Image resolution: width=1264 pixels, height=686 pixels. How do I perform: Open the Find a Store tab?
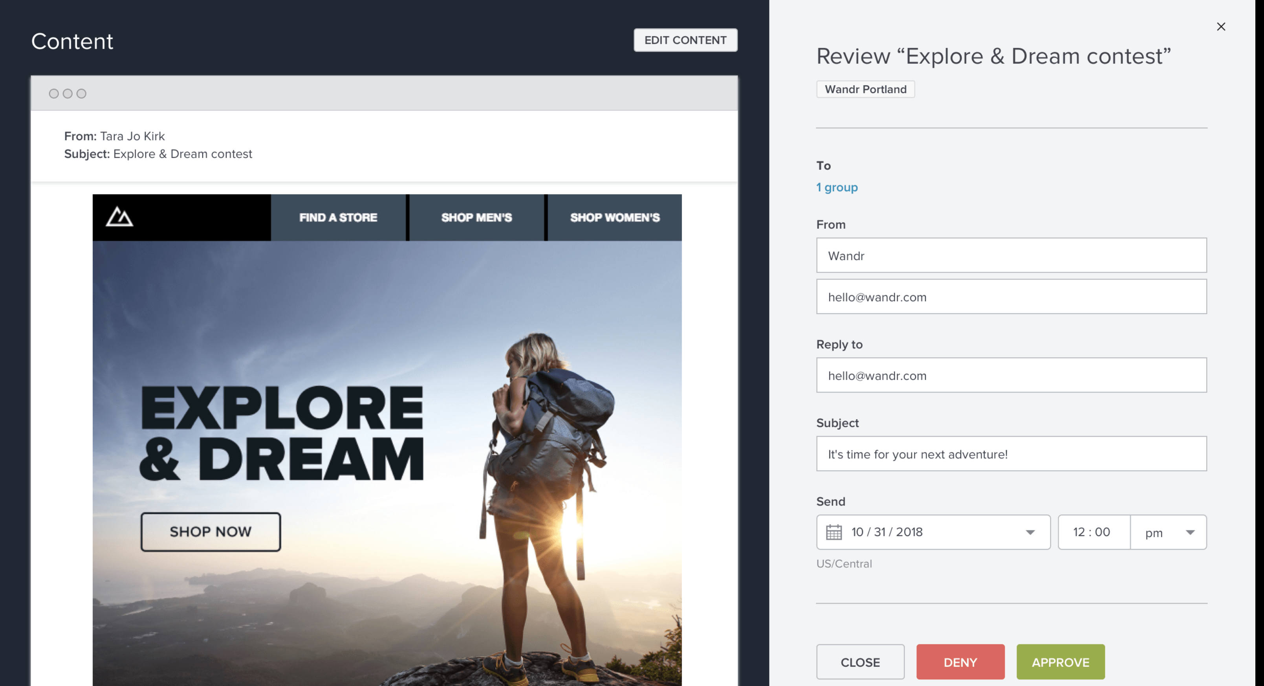coord(338,217)
